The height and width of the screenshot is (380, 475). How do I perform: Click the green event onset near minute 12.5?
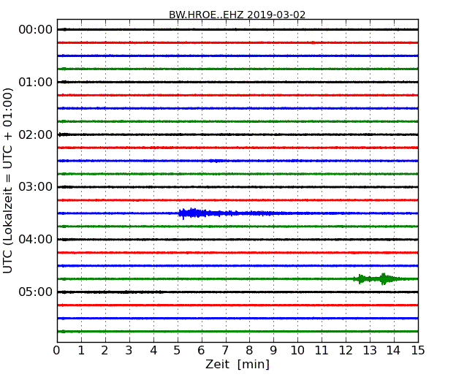pos(360,278)
